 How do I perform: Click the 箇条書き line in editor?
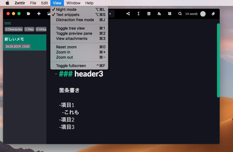69,90
